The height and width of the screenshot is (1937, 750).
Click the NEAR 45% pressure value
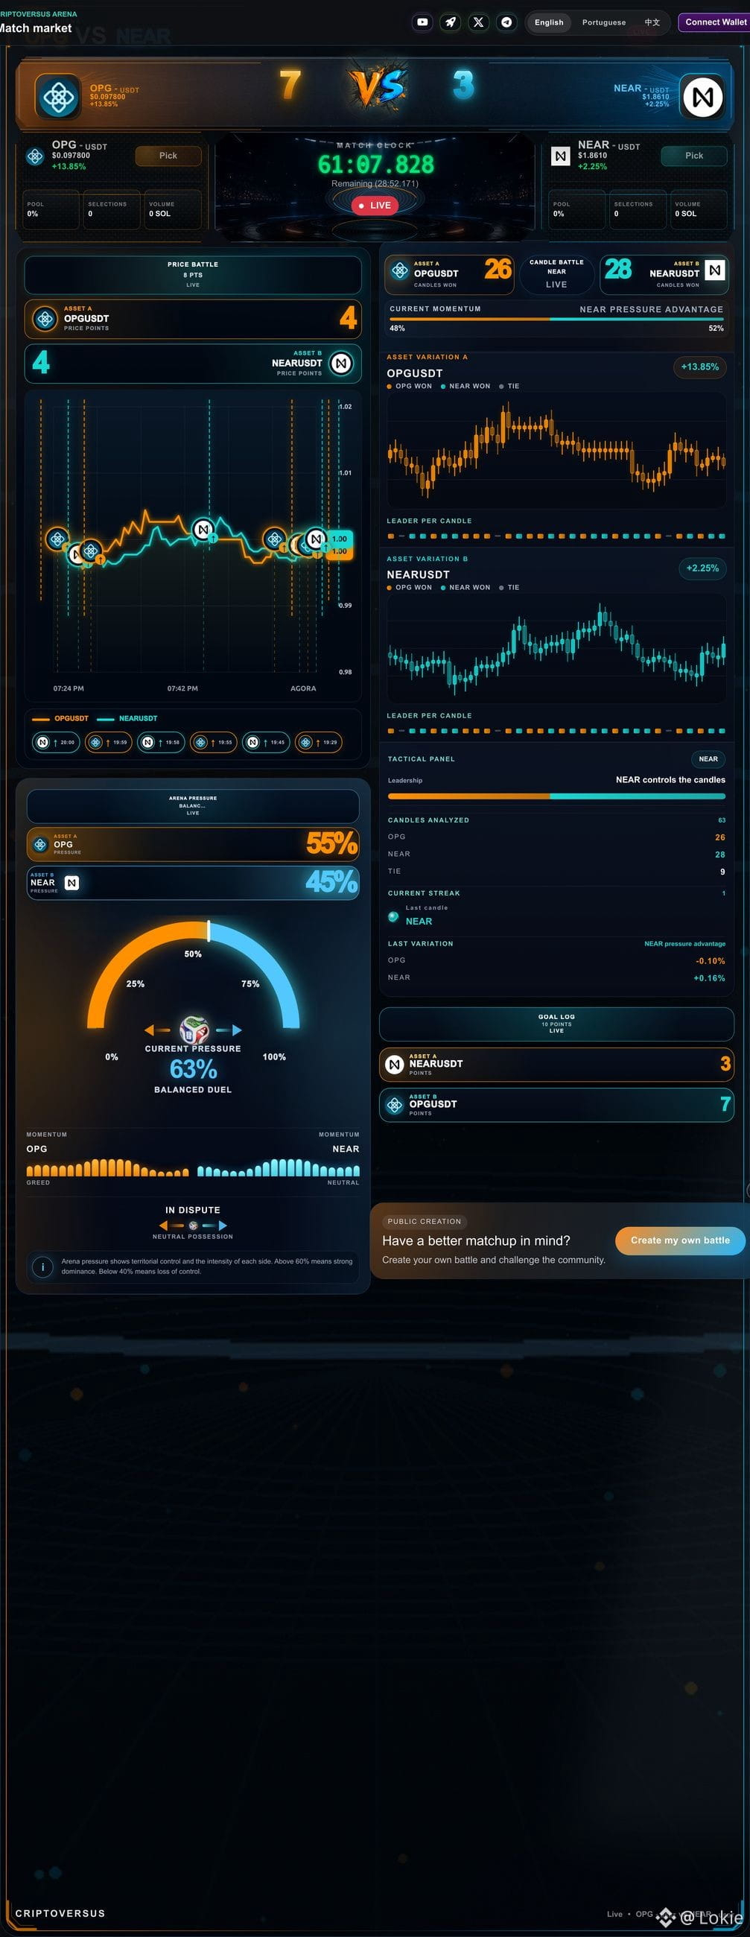coord(331,881)
